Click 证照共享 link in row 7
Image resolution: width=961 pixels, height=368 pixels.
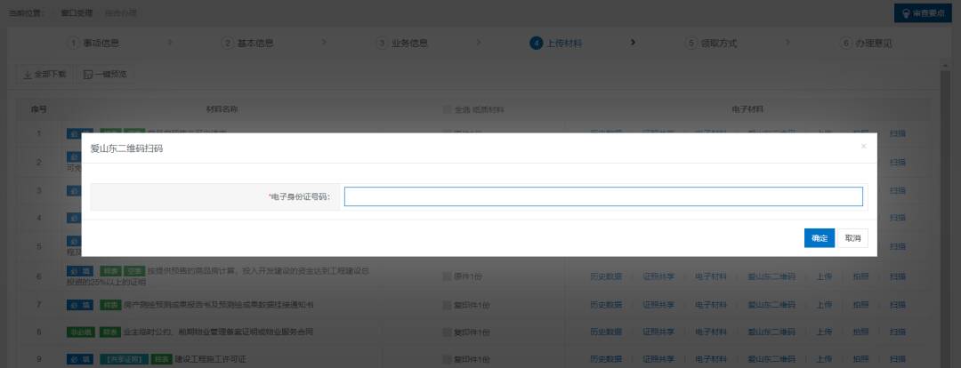coord(658,305)
